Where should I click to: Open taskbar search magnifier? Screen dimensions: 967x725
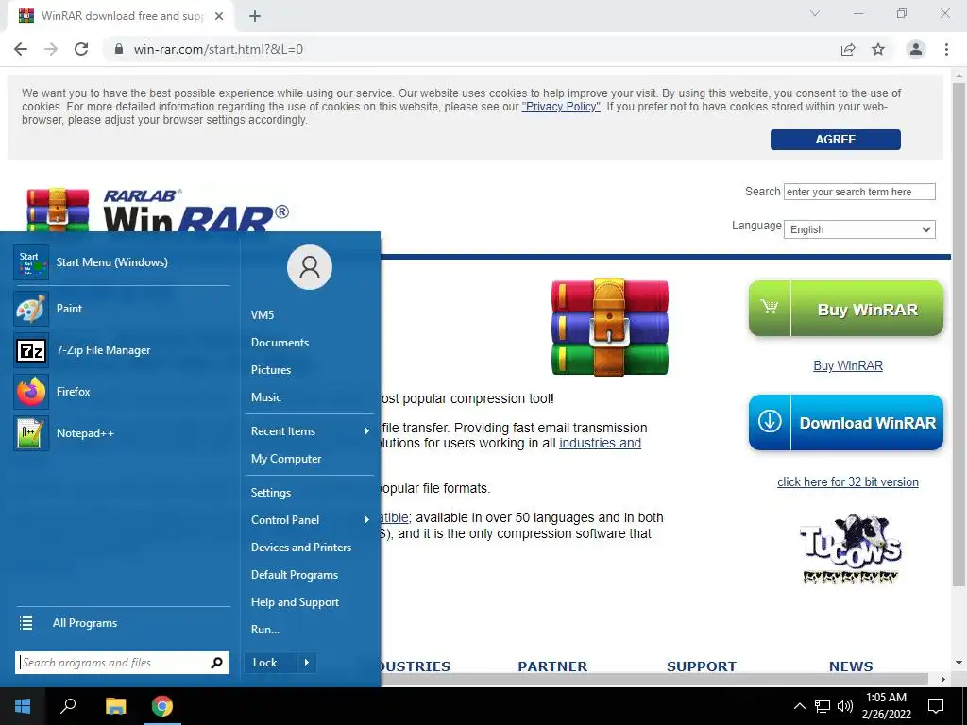coord(68,706)
